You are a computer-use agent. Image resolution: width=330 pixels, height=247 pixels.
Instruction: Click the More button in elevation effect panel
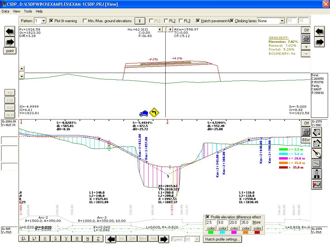pyautogui.click(x=256, y=222)
